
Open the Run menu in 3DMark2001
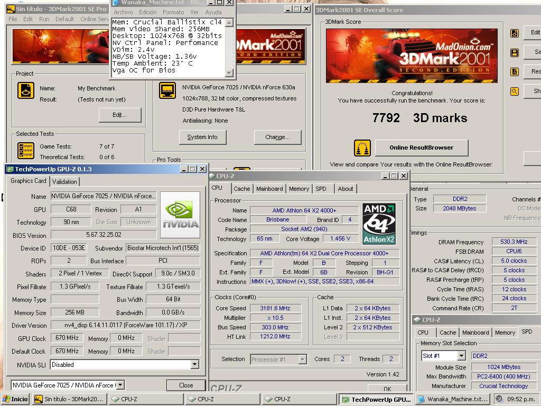point(44,19)
